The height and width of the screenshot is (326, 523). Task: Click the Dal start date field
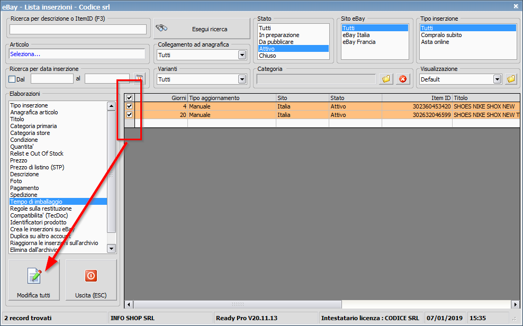[x=52, y=79]
